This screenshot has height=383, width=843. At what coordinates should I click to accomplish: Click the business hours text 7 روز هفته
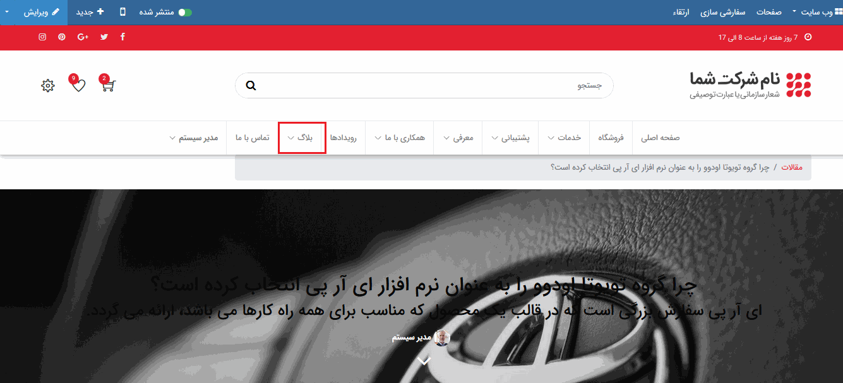tap(758, 37)
